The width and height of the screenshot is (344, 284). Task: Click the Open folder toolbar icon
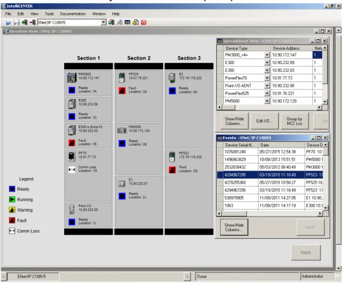click(9, 22)
